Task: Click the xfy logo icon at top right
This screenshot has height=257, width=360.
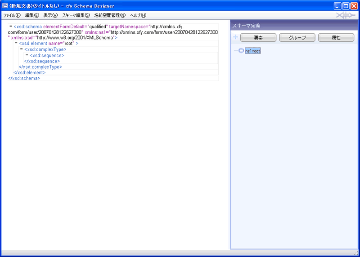Action: click(346, 15)
